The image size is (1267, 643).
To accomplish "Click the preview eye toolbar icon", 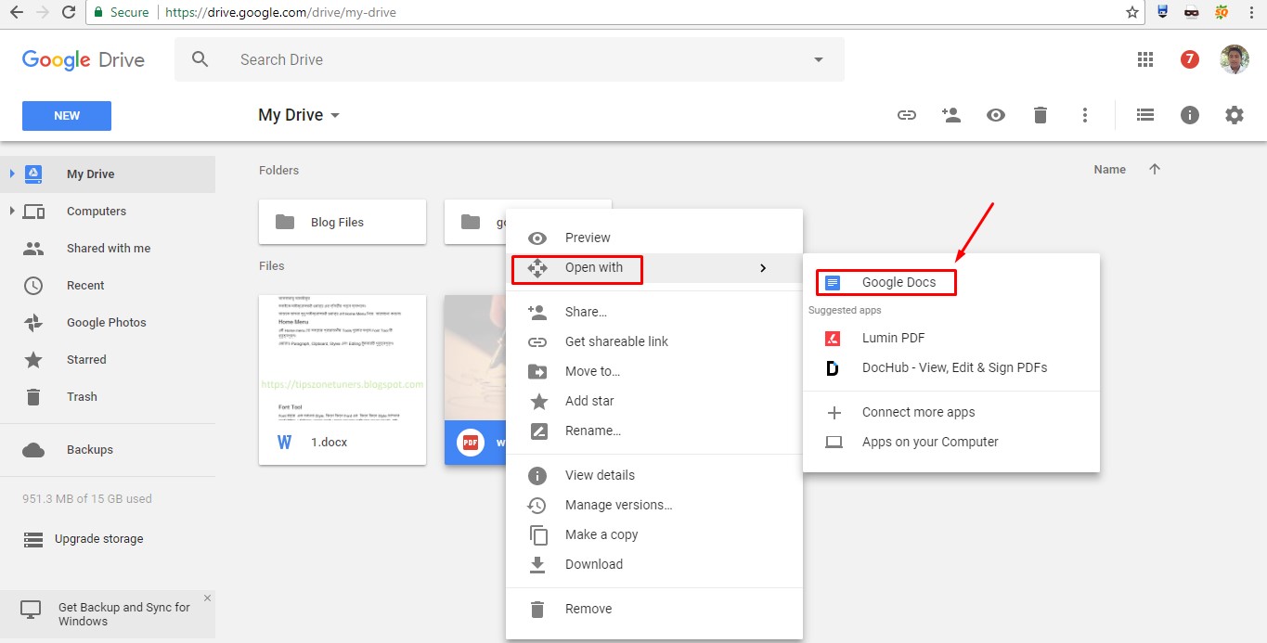I will [x=996, y=115].
